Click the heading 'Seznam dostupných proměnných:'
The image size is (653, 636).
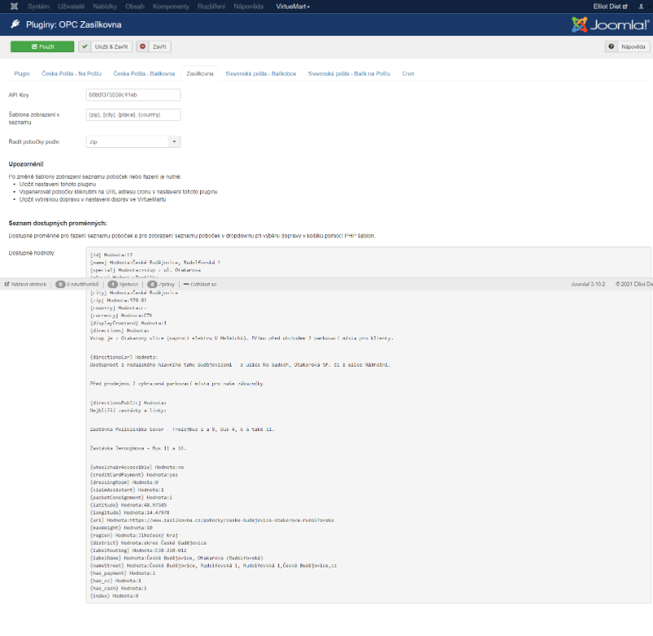[58, 223]
